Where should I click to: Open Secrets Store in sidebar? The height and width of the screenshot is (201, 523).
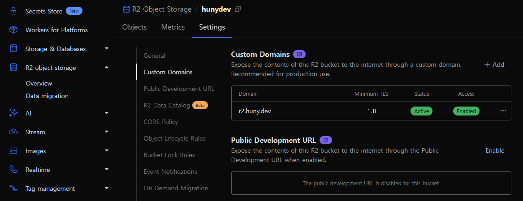tap(44, 11)
